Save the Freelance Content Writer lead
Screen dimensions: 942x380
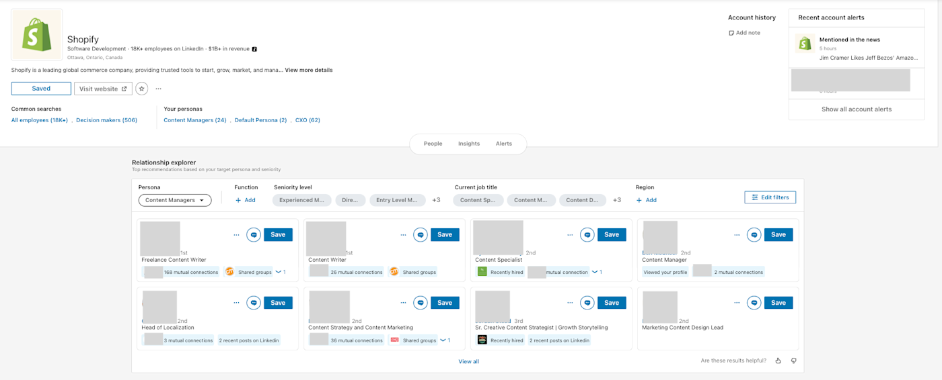click(x=278, y=234)
